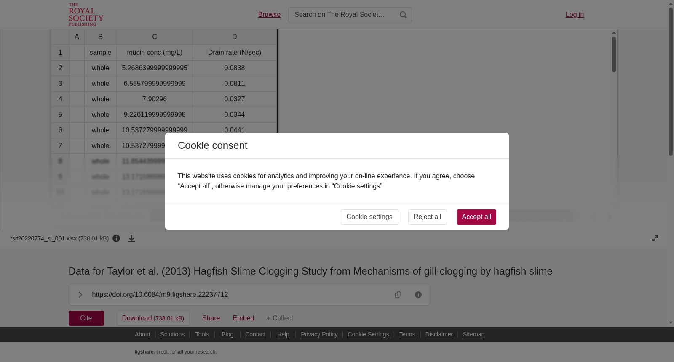Viewport: 674px width, 362px height.
Task: Click the 'mucin conc (mg/L)' cell
Action: (x=155, y=53)
